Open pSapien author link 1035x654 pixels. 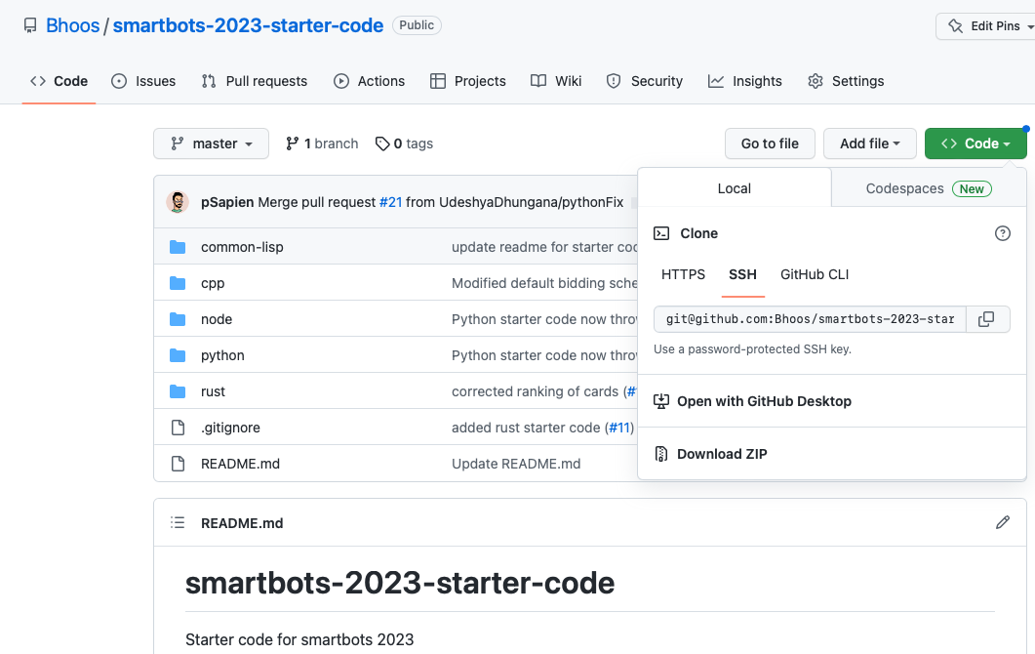pyautogui.click(x=227, y=202)
